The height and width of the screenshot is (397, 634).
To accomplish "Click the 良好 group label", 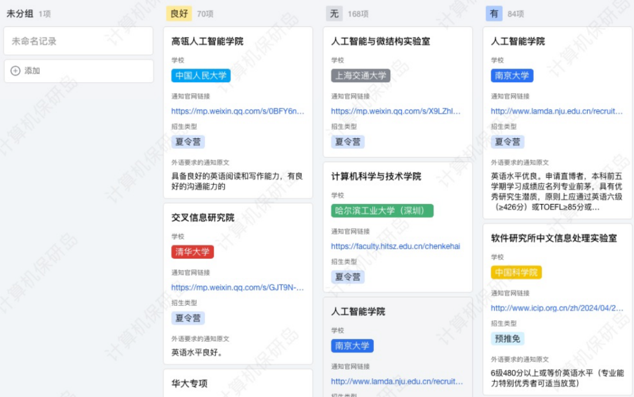I will [179, 13].
